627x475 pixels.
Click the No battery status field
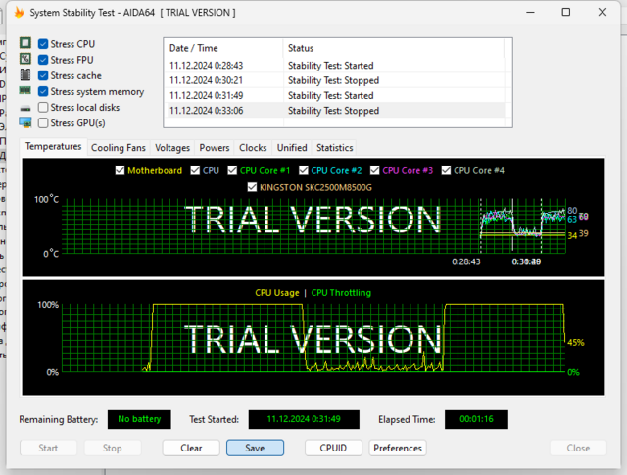point(139,419)
